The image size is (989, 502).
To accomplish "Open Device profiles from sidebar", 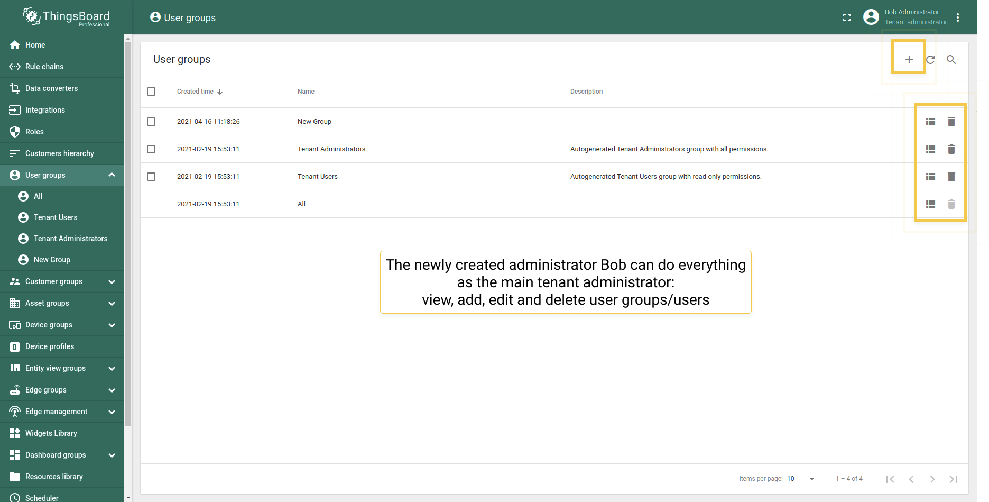I will click(62, 346).
